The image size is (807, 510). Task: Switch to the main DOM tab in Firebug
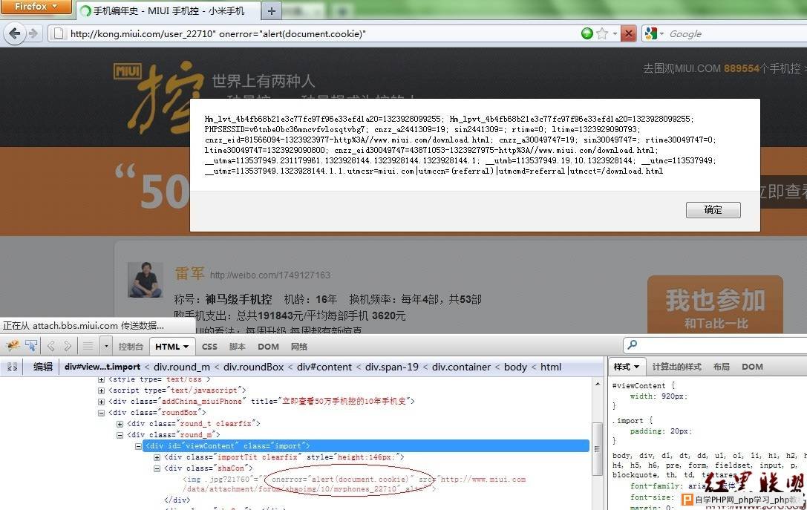pyautogui.click(x=268, y=347)
